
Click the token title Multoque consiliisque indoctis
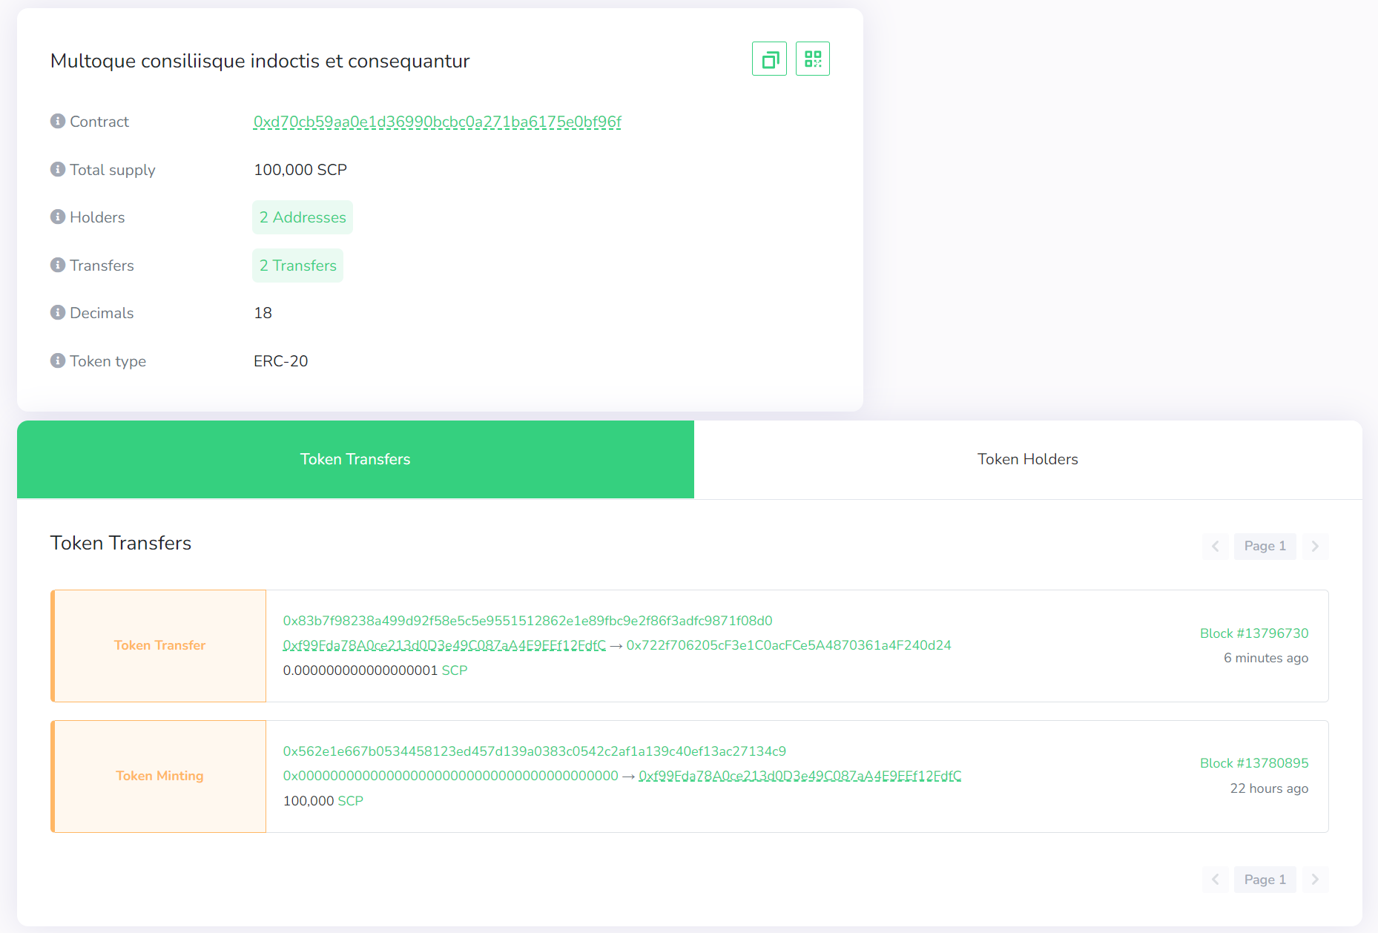click(x=260, y=61)
